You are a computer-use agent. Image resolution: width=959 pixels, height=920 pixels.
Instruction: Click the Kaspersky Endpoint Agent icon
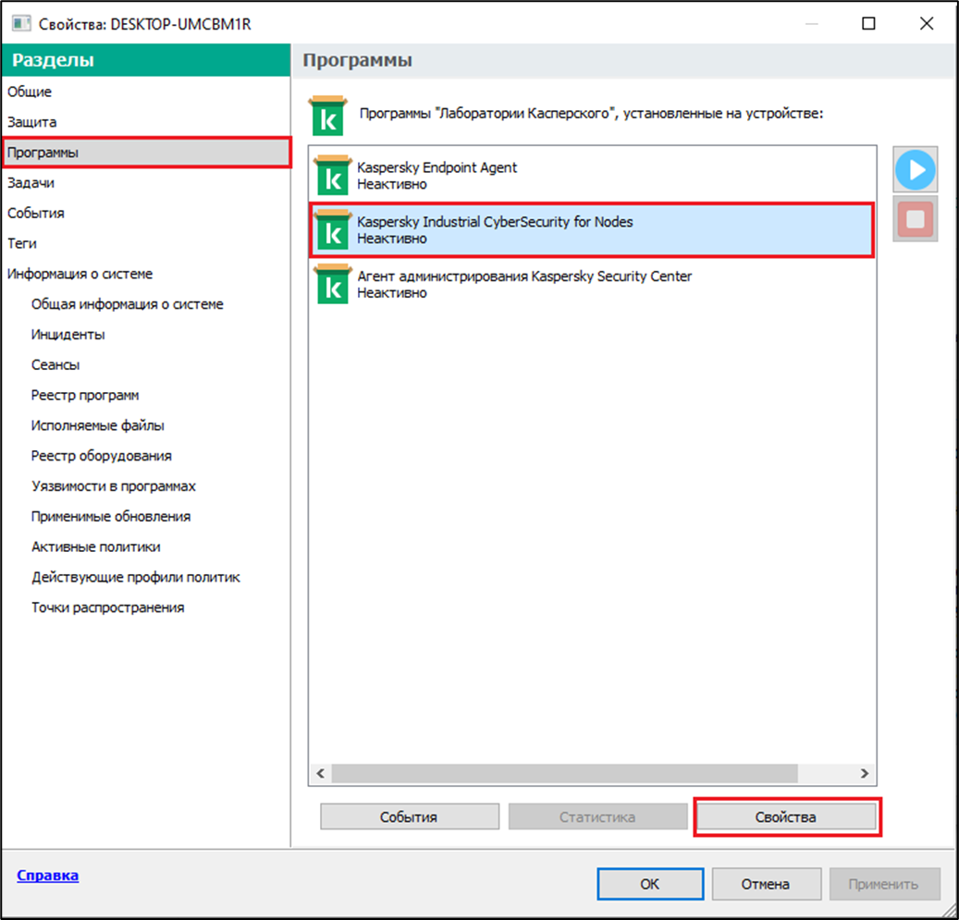[x=331, y=175]
